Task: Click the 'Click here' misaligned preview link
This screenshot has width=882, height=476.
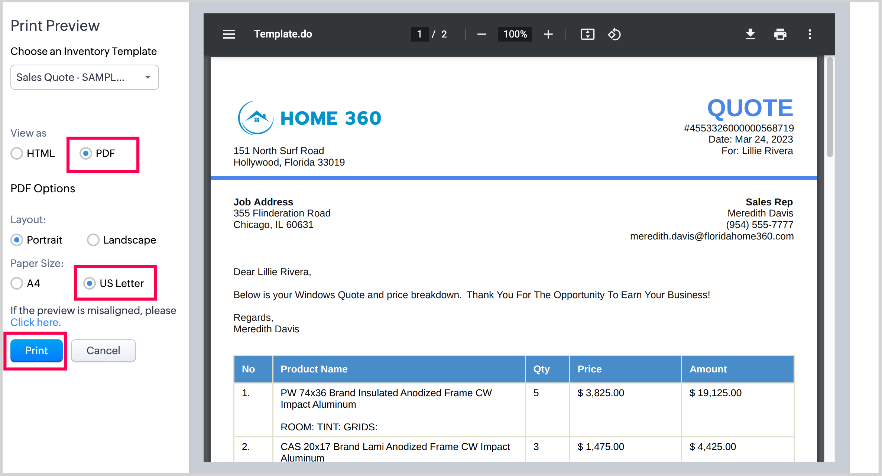Action: tap(35, 322)
